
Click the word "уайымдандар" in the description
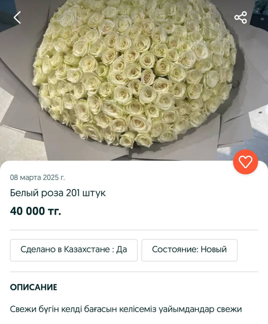tap(187, 310)
